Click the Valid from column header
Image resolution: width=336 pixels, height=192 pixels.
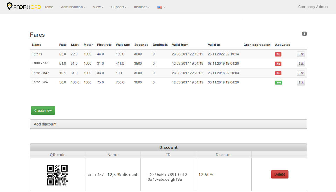(180, 45)
